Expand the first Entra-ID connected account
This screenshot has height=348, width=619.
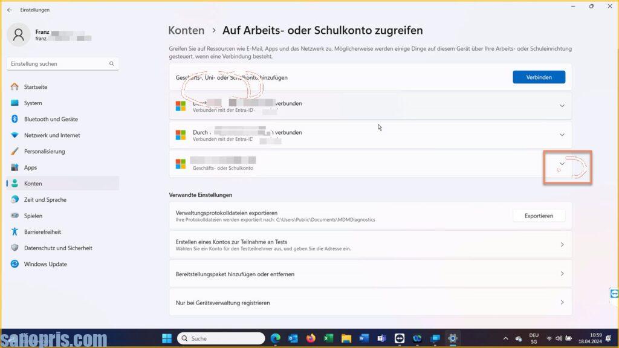tap(562, 106)
